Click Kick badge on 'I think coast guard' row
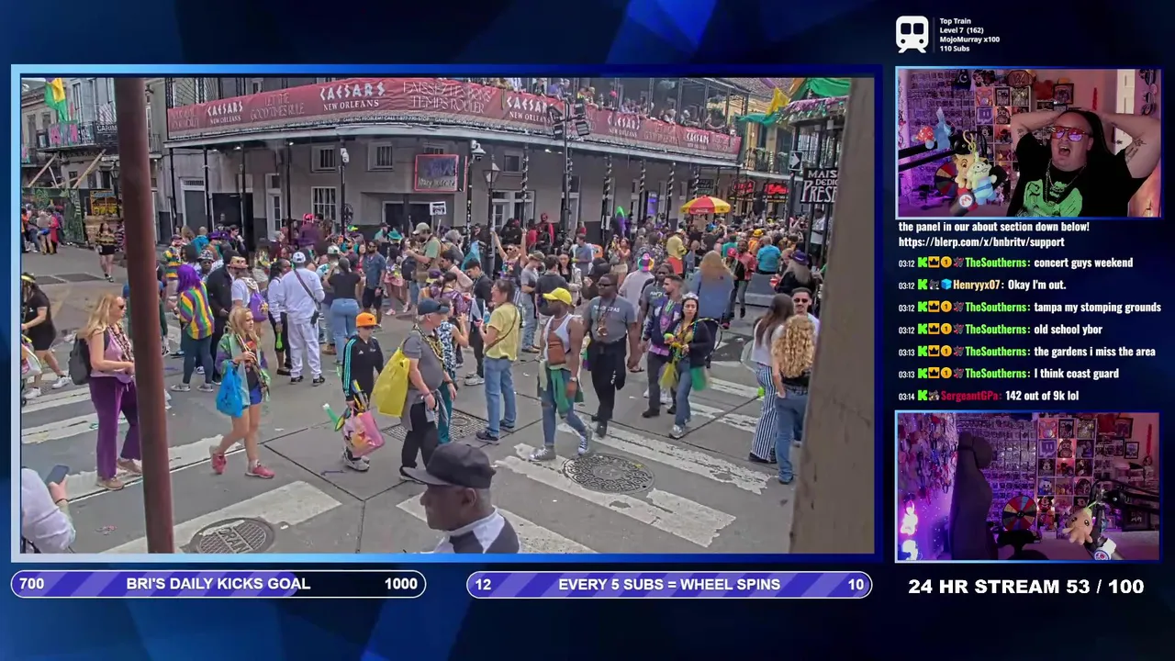 pos(923,374)
